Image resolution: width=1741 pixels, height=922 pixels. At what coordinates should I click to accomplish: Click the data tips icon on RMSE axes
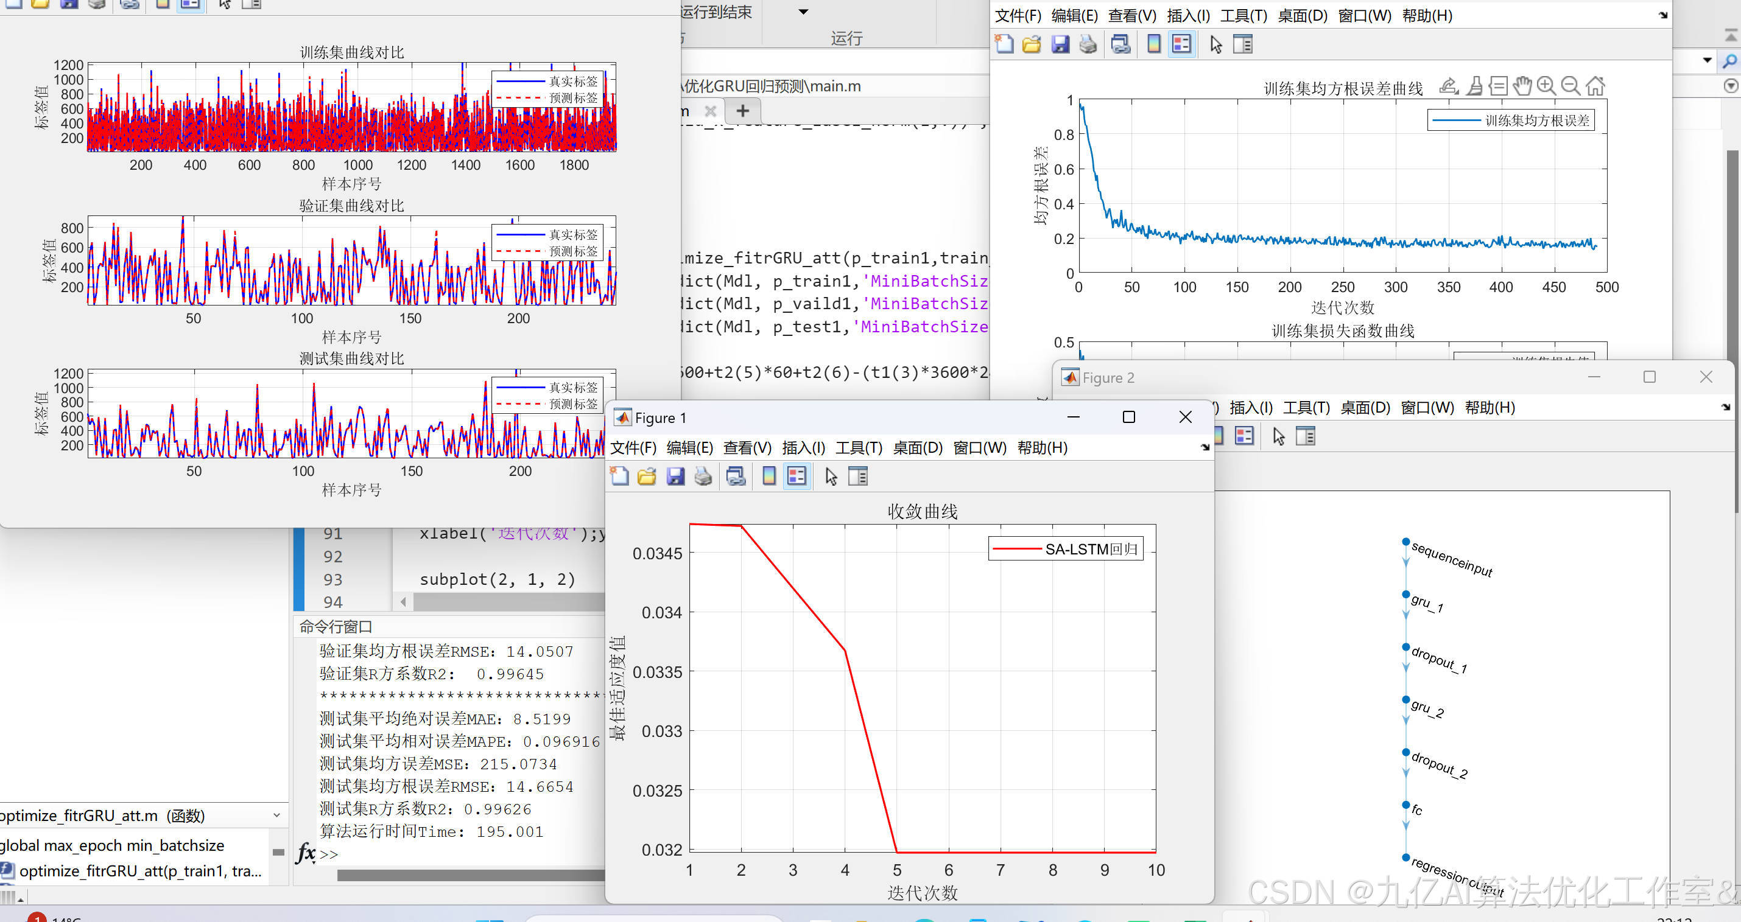point(1499,86)
